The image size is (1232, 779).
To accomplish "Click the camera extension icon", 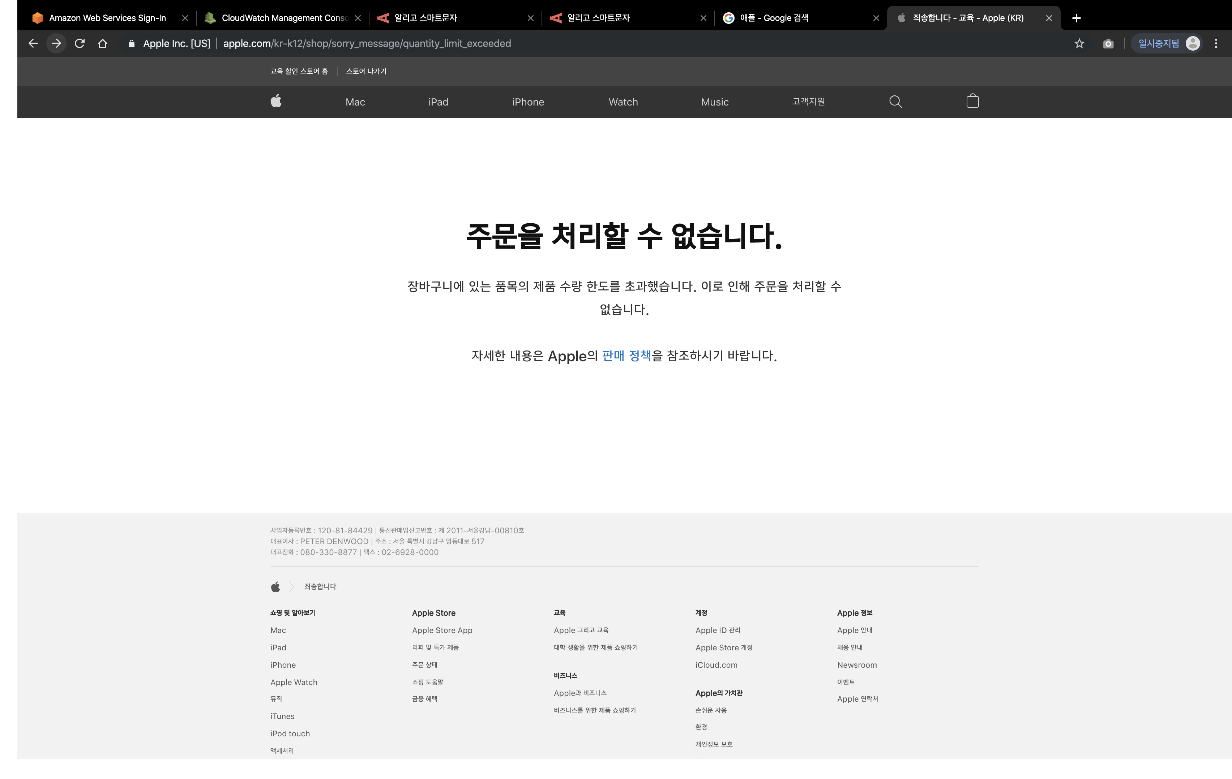I will (1108, 43).
